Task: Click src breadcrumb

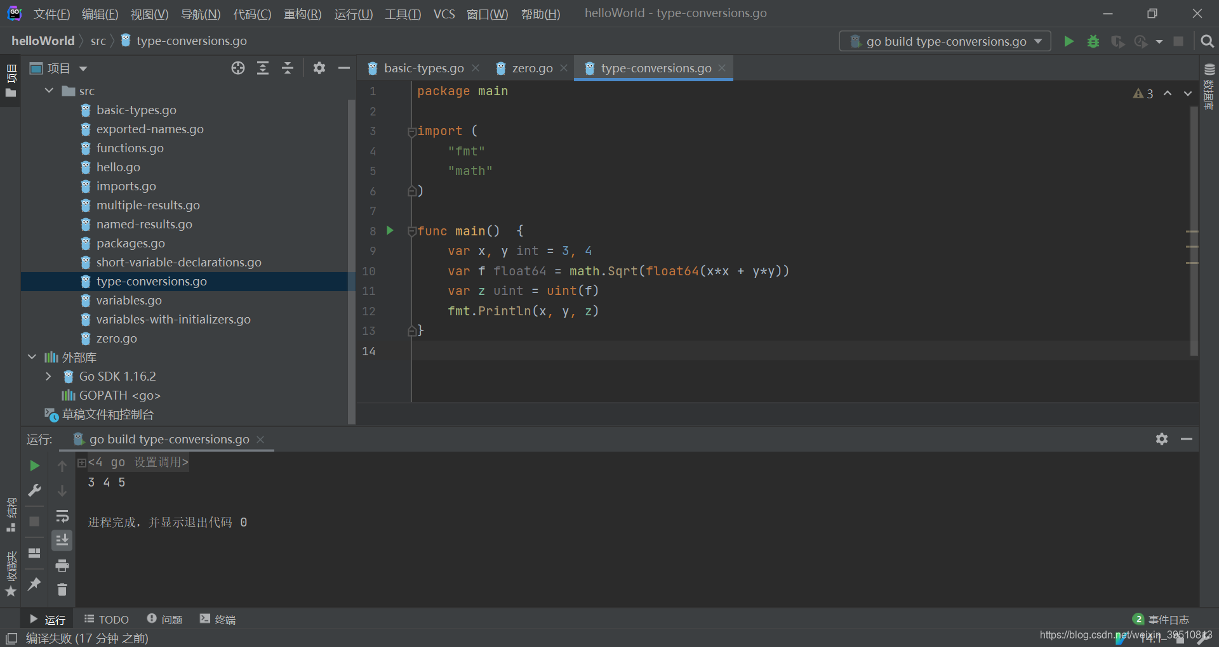Action: pyautogui.click(x=98, y=41)
